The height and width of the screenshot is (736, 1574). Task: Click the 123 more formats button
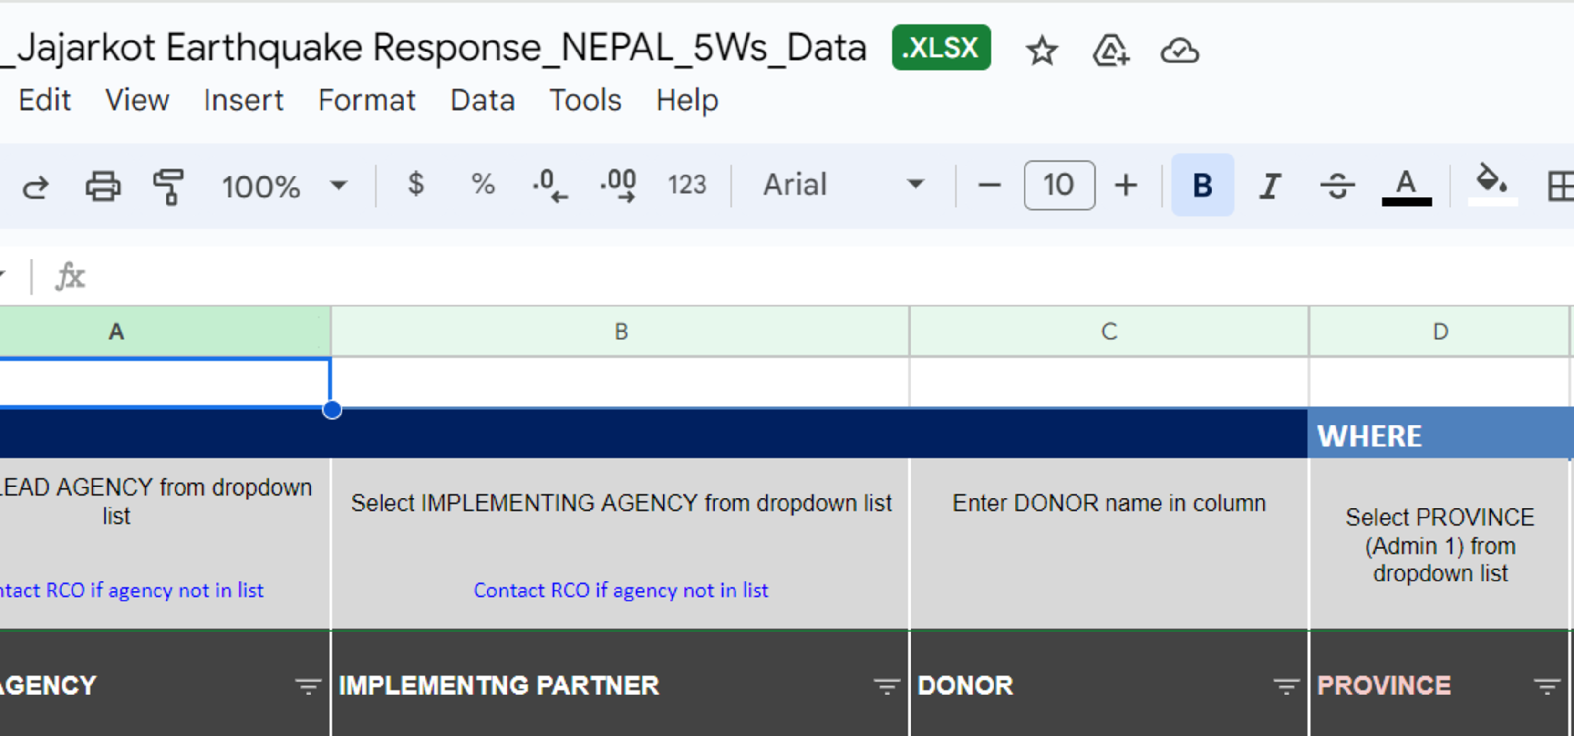click(x=687, y=185)
